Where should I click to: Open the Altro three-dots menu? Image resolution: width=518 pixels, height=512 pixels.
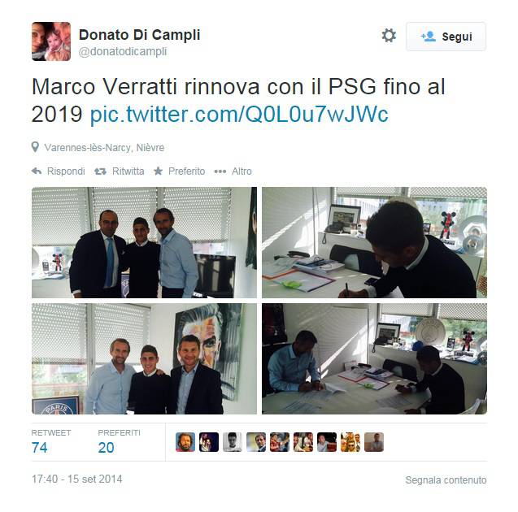coord(220,171)
